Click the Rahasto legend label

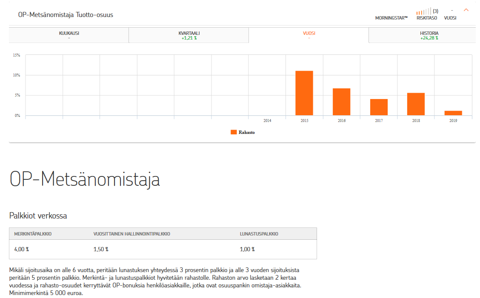click(x=247, y=133)
